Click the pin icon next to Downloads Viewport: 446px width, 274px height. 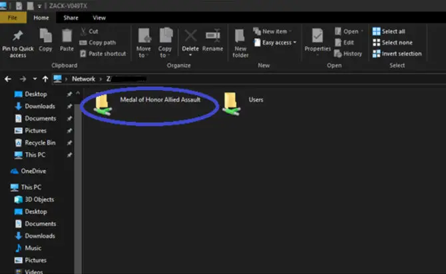coord(69,106)
